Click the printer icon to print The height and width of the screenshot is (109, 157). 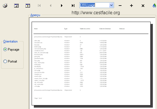[5, 6]
